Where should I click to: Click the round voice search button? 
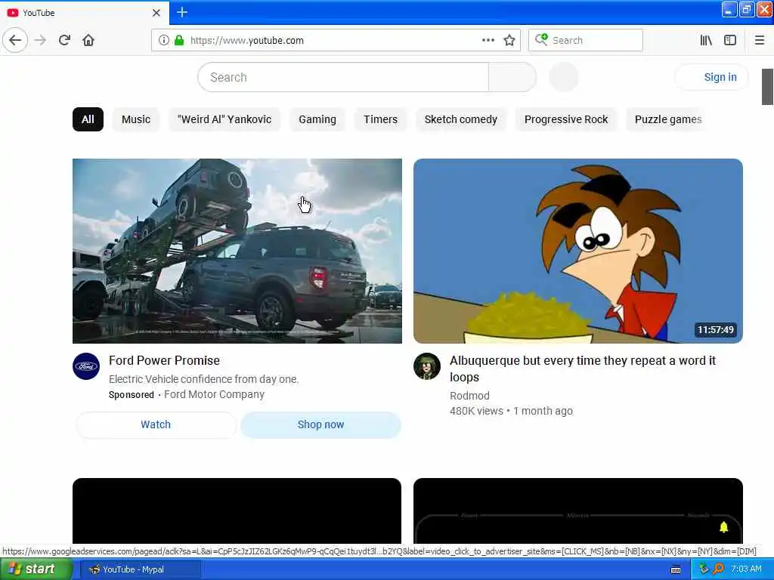tap(564, 78)
